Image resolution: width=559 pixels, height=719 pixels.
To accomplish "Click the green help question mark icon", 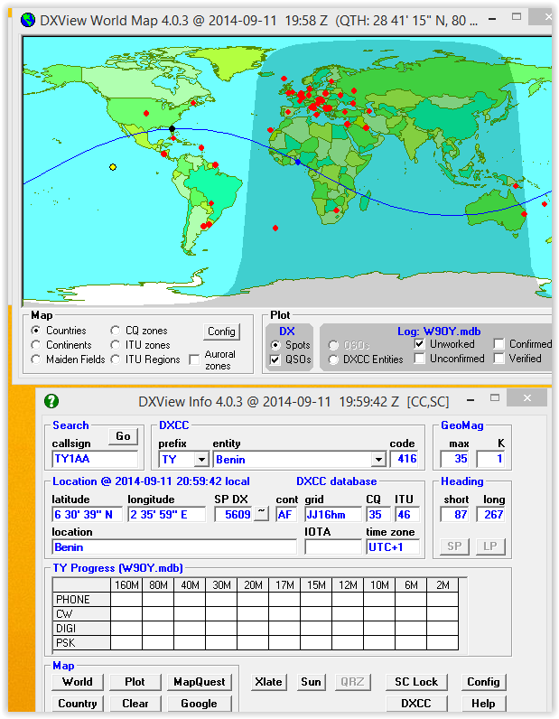I will click(x=51, y=401).
